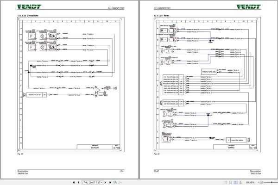This screenshot has height=185, width=278.
Task: Click the FOR FUTURE USE box
Action: coord(208,72)
